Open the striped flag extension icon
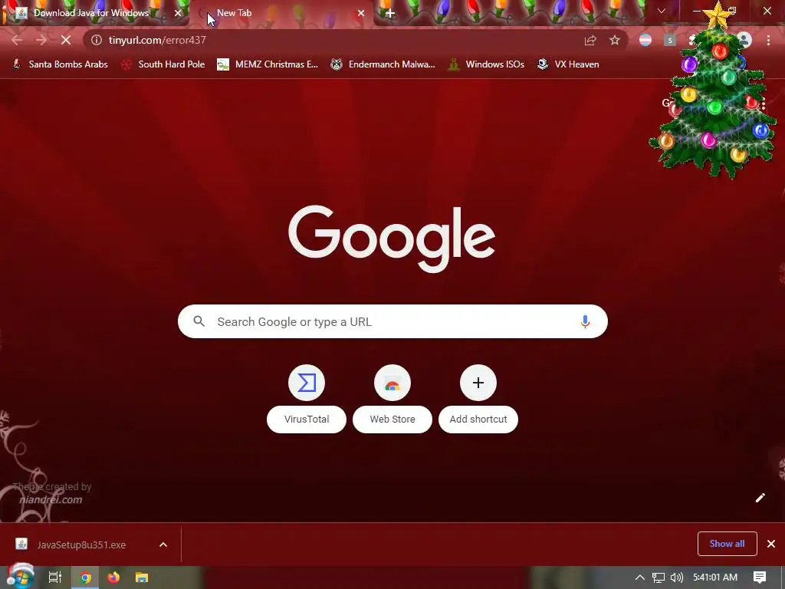Viewport: 785px width, 589px height. pyautogui.click(x=645, y=40)
